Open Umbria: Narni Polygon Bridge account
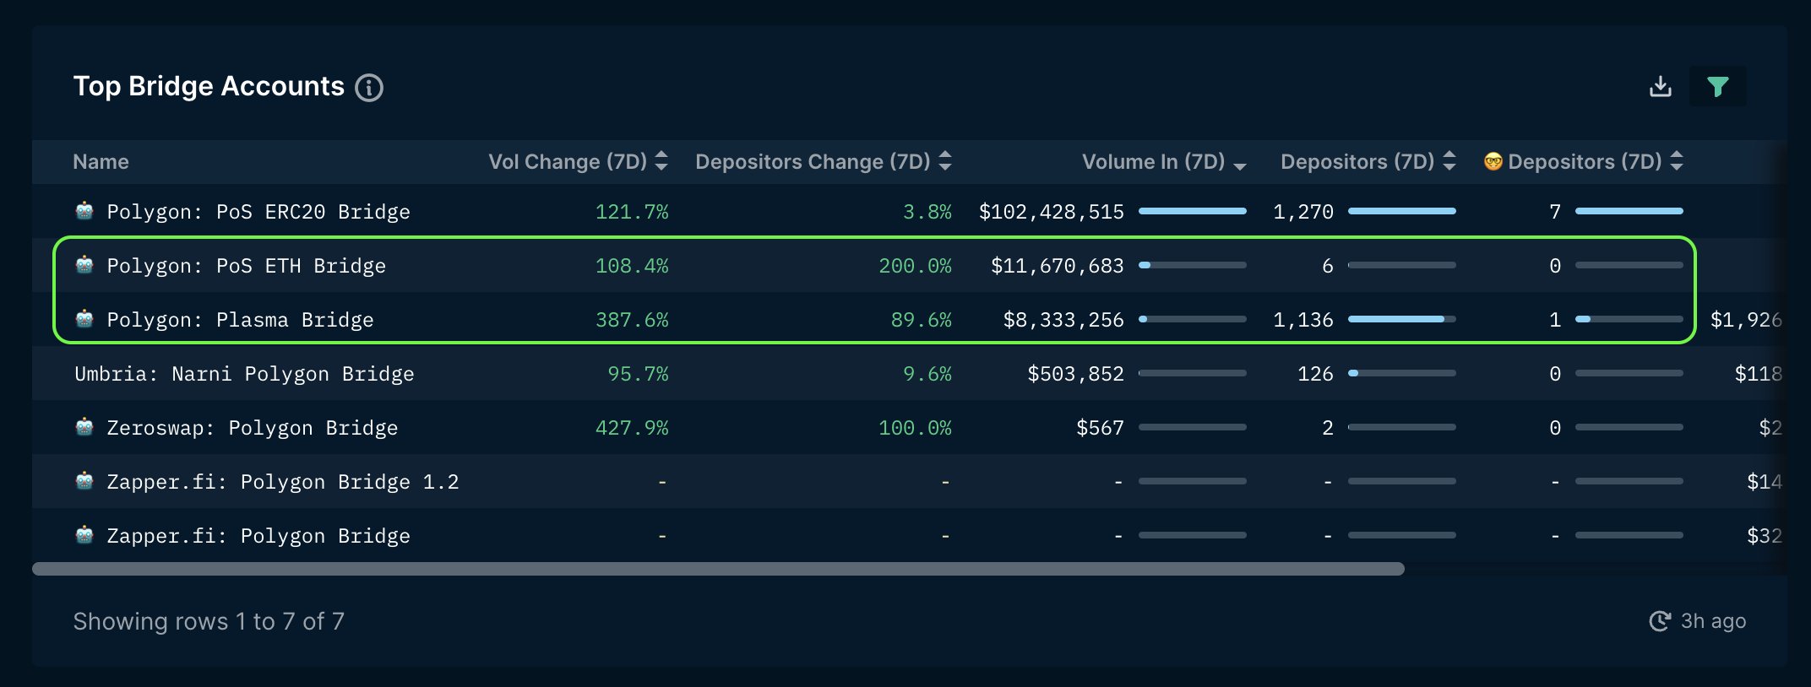This screenshot has width=1811, height=687. (x=244, y=374)
